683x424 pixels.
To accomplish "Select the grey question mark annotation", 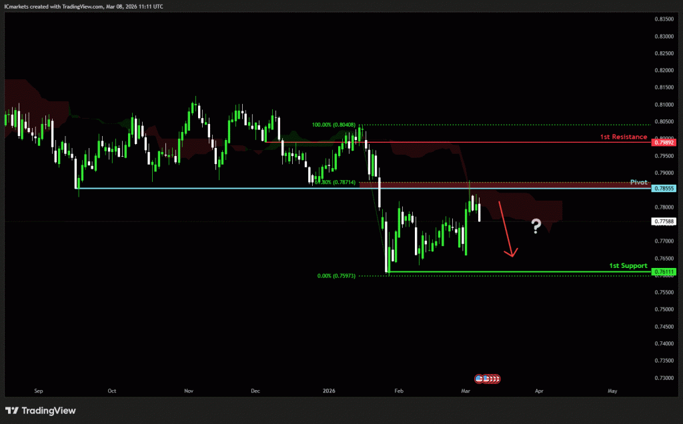I will point(536,227).
